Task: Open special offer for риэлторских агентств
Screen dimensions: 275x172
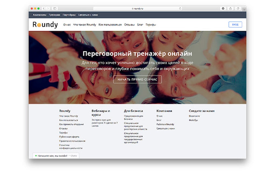Action: 135,126
